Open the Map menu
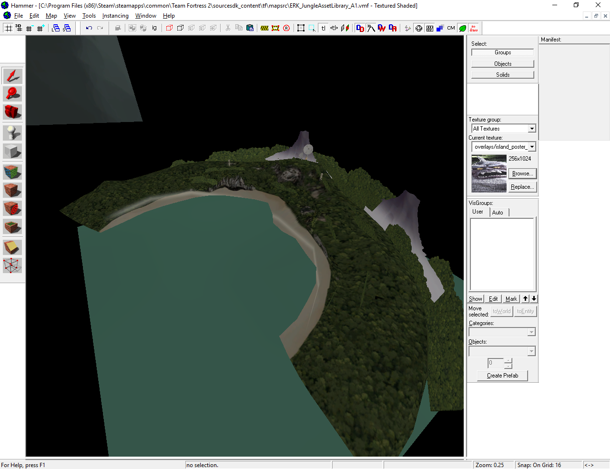 (x=51, y=16)
